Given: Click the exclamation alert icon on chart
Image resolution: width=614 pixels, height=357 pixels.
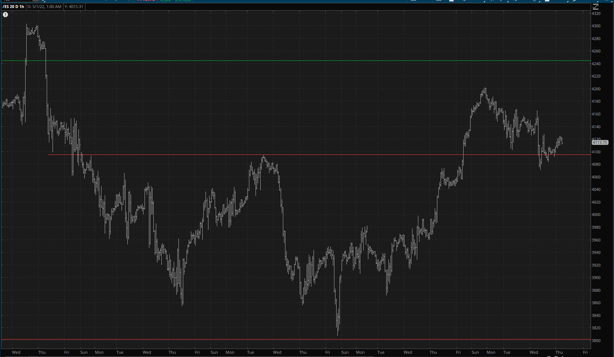Looking at the screenshot, I should point(5,15).
